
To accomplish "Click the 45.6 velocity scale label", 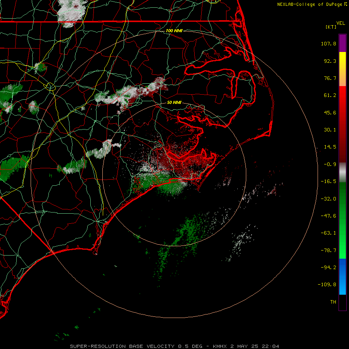I will (330, 112).
